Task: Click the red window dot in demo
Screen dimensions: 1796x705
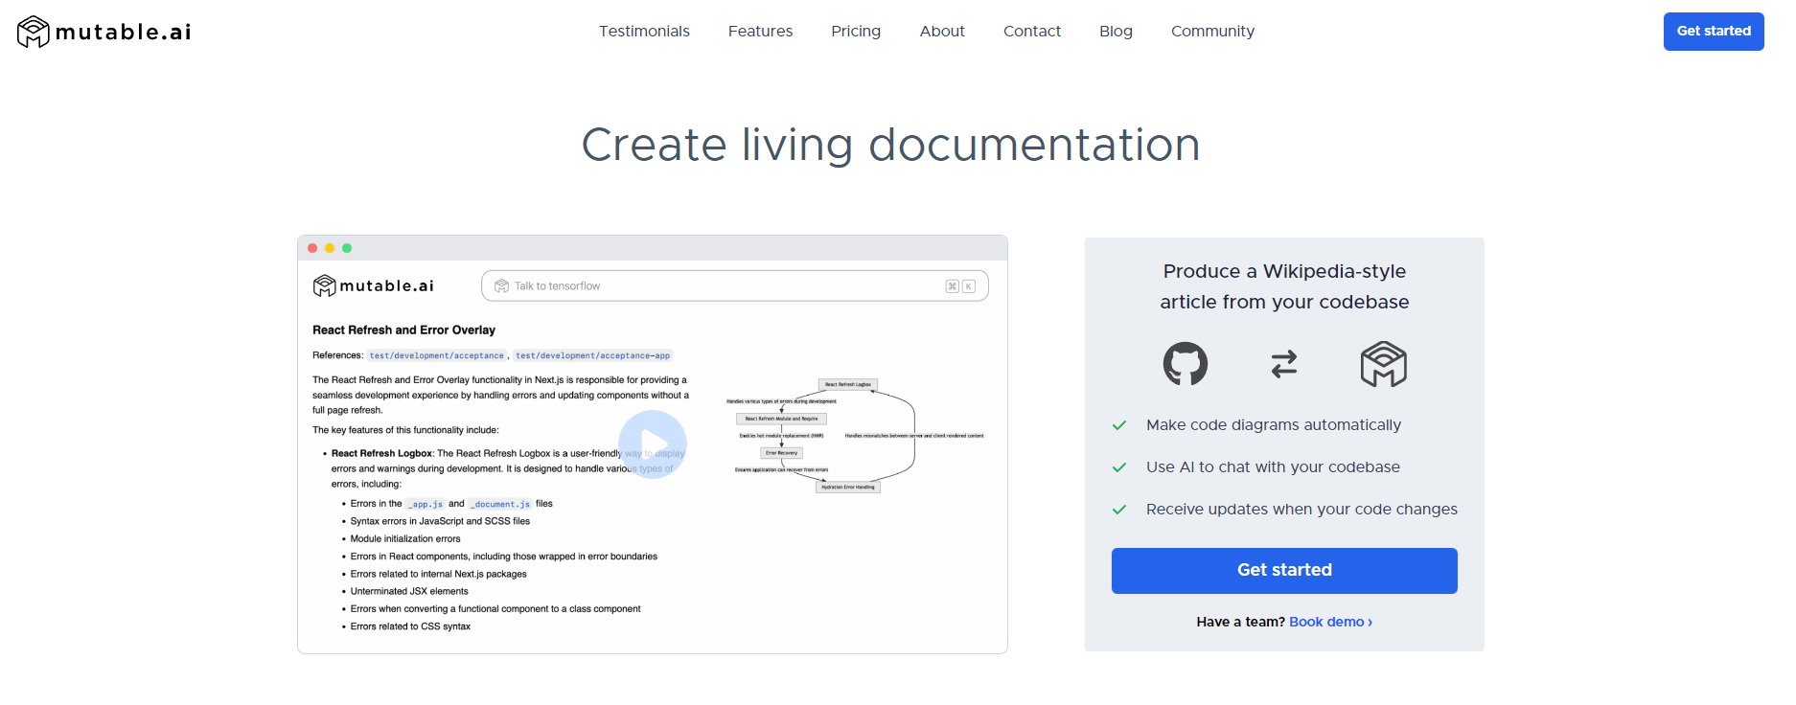Action: click(312, 248)
